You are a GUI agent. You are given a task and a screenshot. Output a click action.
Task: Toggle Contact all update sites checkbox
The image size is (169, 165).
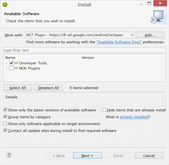(5, 130)
